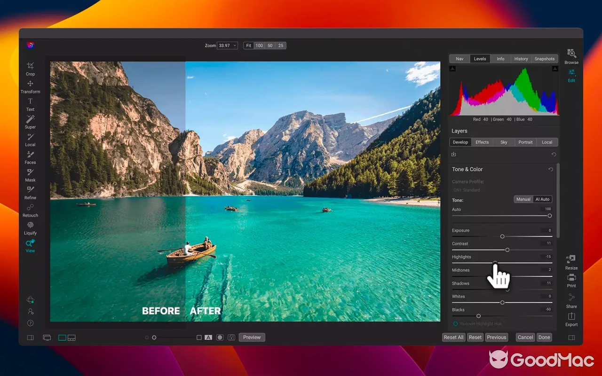Collapse the Tone & Color panel
The width and height of the screenshot is (602, 376).
click(x=467, y=169)
